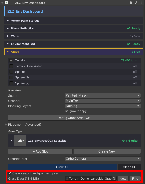Screen dimensions: 145x184
Task: Click the + Add Slot button
Action: 40,151
